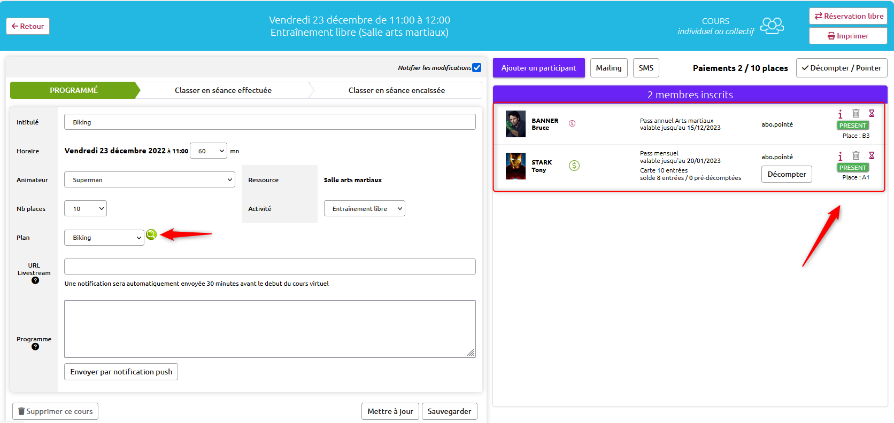
Task: Click help icon under URL Livestream label
Action: point(35,280)
